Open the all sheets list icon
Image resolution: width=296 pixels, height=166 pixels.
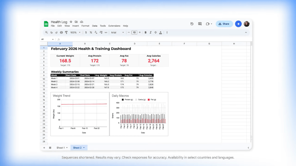point(50,148)
